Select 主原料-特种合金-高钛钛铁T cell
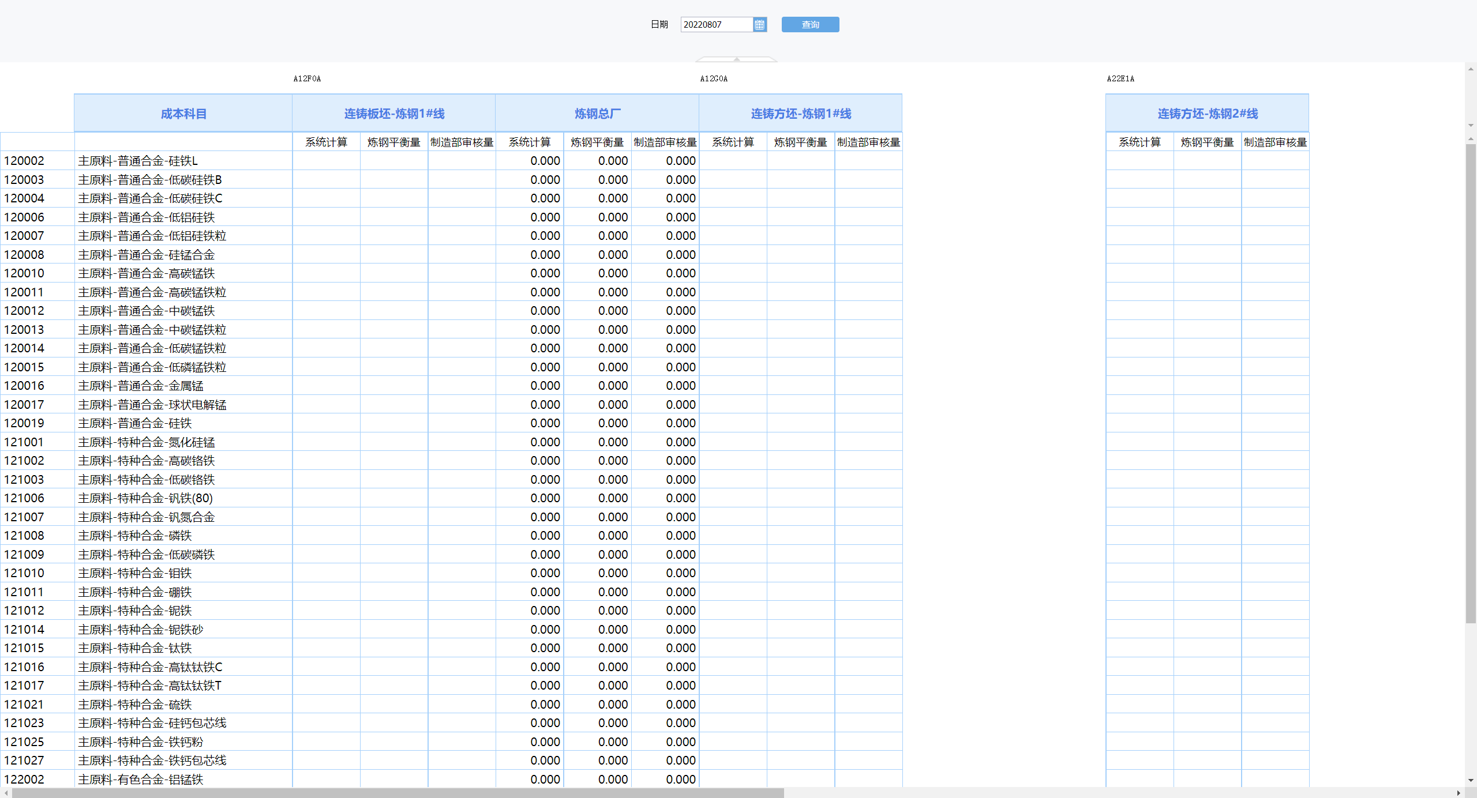The image size is (1477, 798). 183,686
